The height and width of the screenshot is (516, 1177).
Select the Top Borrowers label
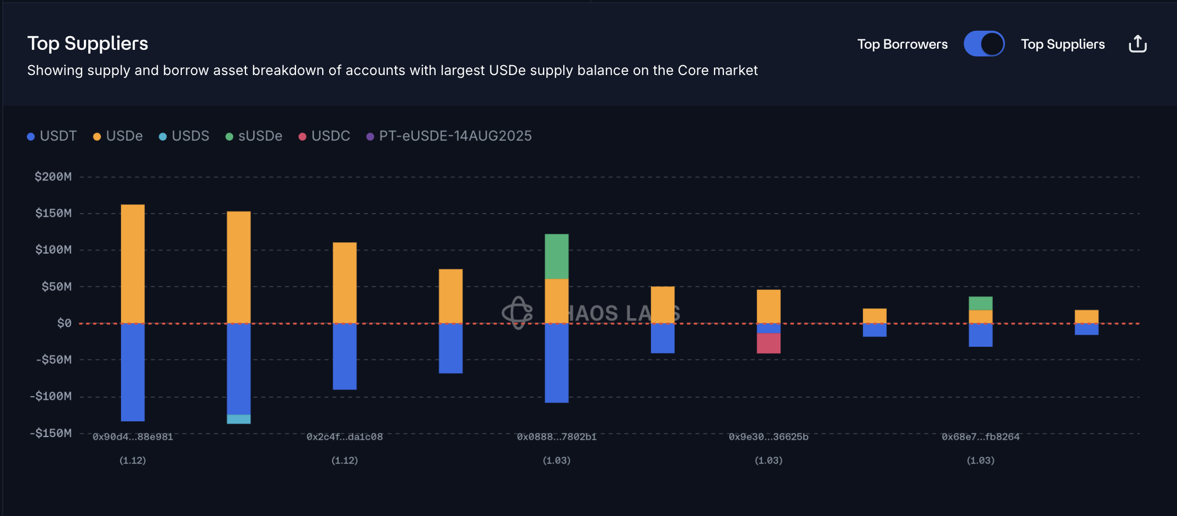[902, 44]
